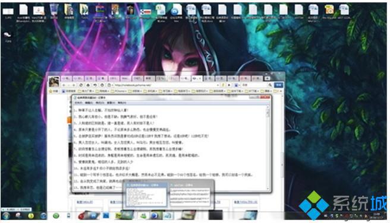Click the yellow bookmark star in address bar
This screenshot has width=390, height=223.
[223, 85]
